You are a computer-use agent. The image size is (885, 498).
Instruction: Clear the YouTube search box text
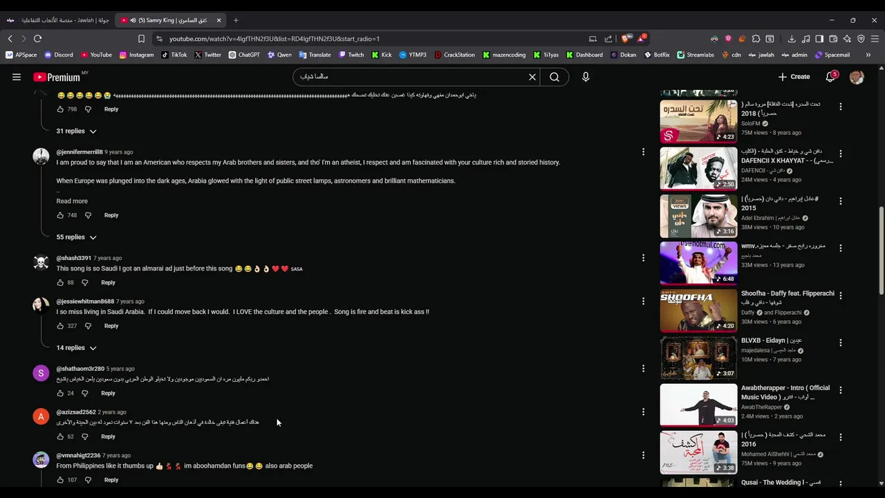coord(532,77)
